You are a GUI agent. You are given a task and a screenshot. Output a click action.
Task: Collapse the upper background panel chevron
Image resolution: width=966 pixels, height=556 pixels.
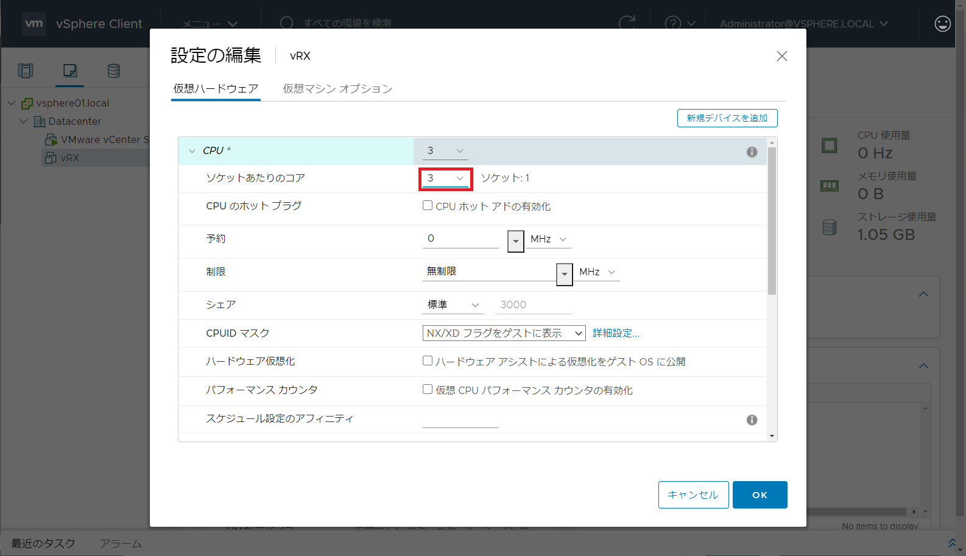pos(923,295)
